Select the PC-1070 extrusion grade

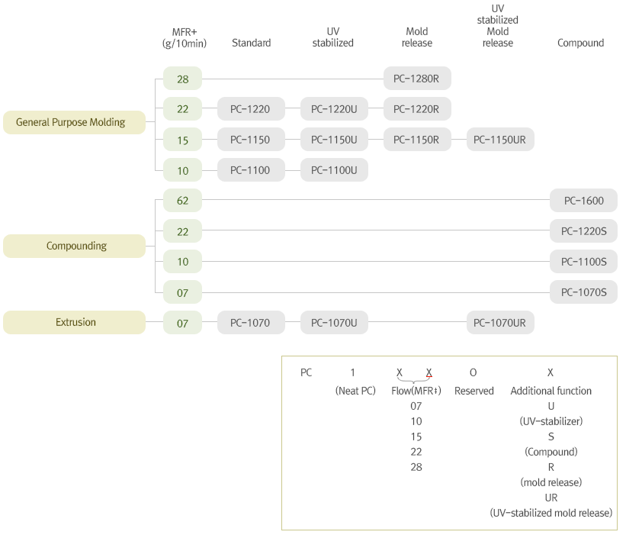coord(251,323)
